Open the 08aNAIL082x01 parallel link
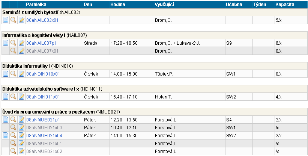 point(43,20)
